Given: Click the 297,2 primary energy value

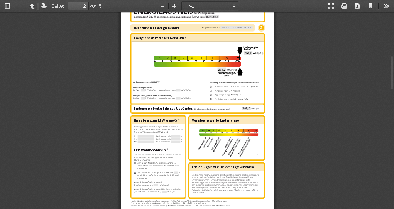Looking at the screenshot, I should point(222,70).
